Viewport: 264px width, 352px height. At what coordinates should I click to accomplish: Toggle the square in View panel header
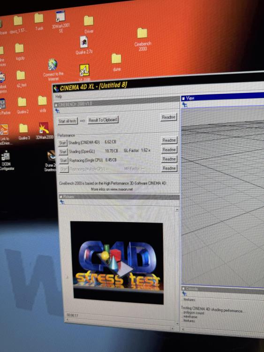pos(183,99)
